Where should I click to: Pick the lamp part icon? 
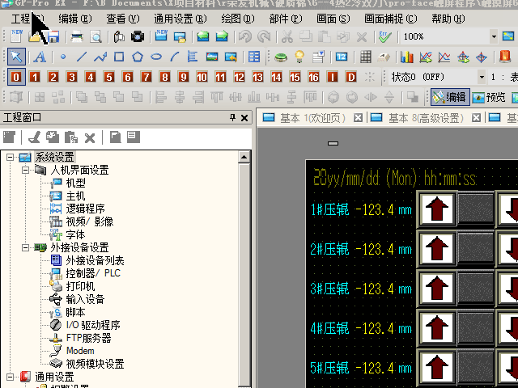coord(299,57)
